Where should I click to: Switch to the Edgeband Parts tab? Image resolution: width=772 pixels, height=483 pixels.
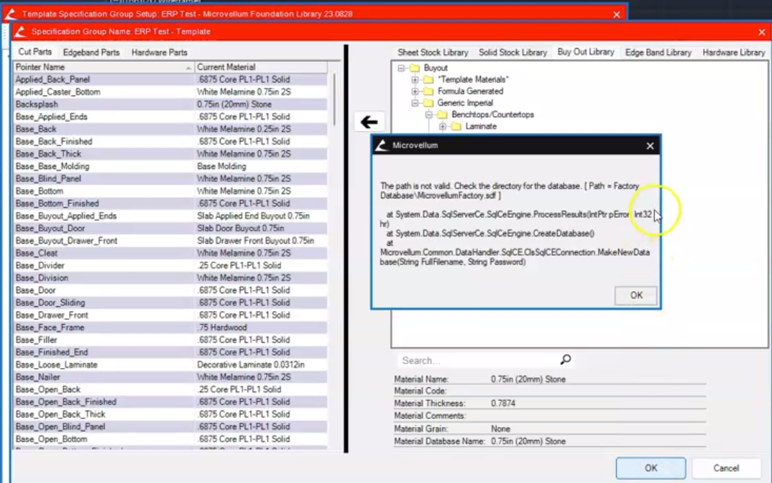pos(91,52)
